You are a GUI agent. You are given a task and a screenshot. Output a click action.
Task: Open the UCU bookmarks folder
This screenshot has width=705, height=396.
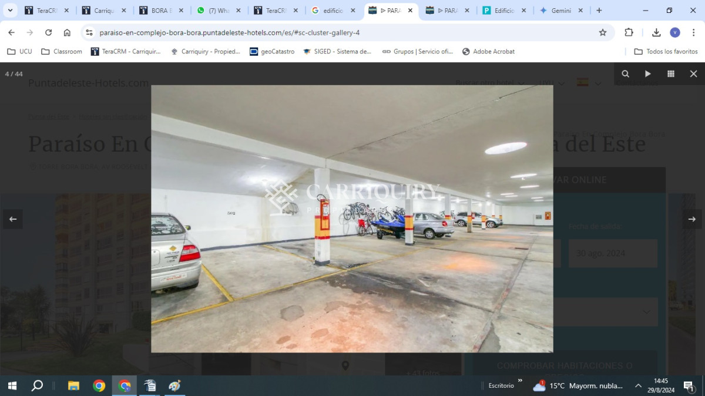coord(19,52)
